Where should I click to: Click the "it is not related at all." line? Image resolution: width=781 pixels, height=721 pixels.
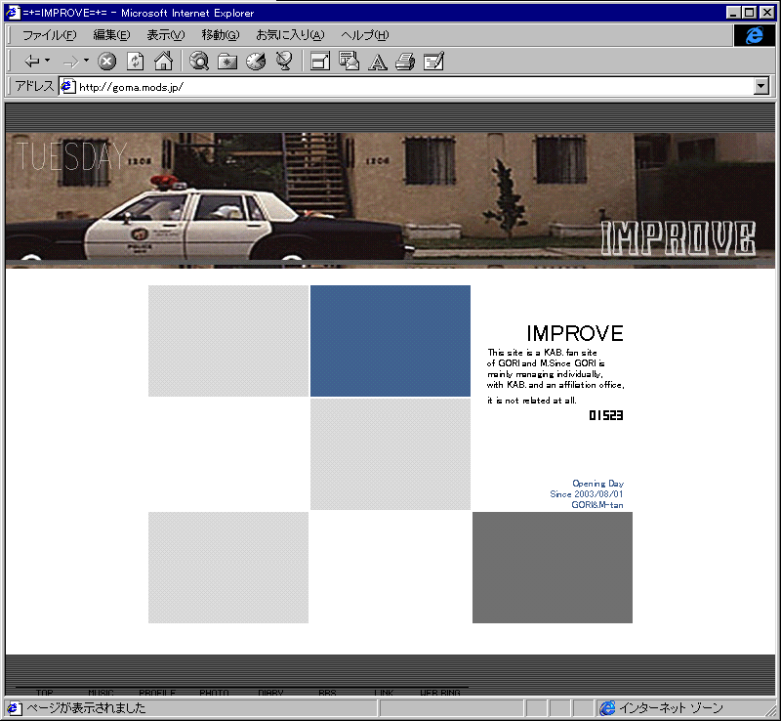click(x=531, y=400)
